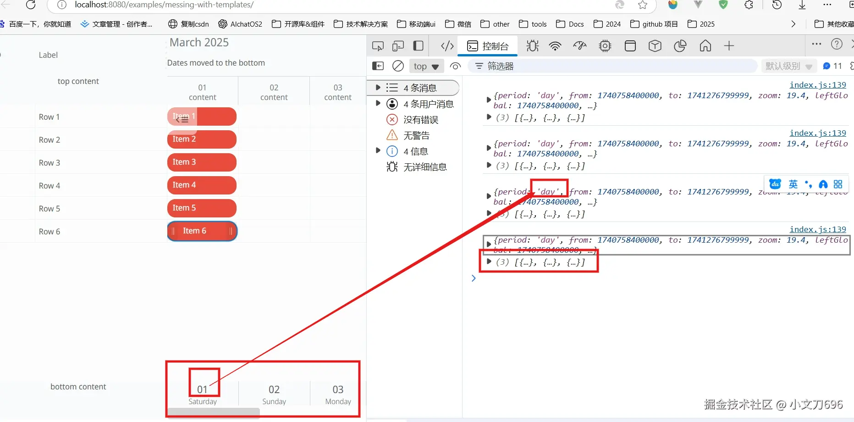Expand the first logged (3) array
854x422 pixels.
pos(489,117)
